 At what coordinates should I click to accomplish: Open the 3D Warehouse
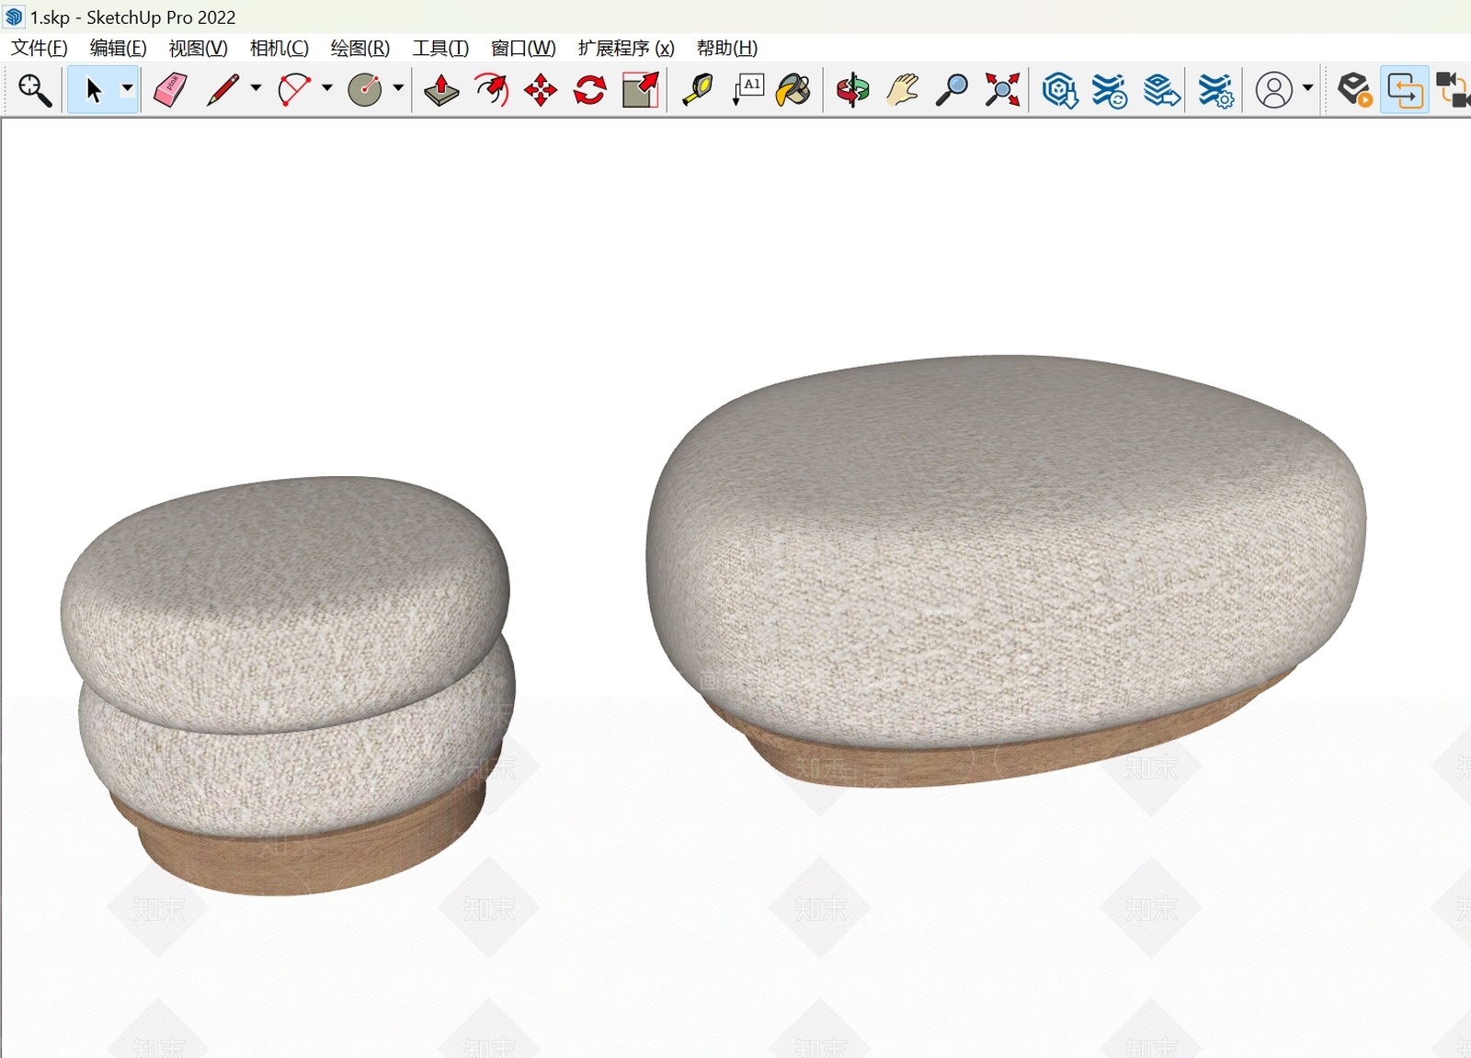[1060, 90]
